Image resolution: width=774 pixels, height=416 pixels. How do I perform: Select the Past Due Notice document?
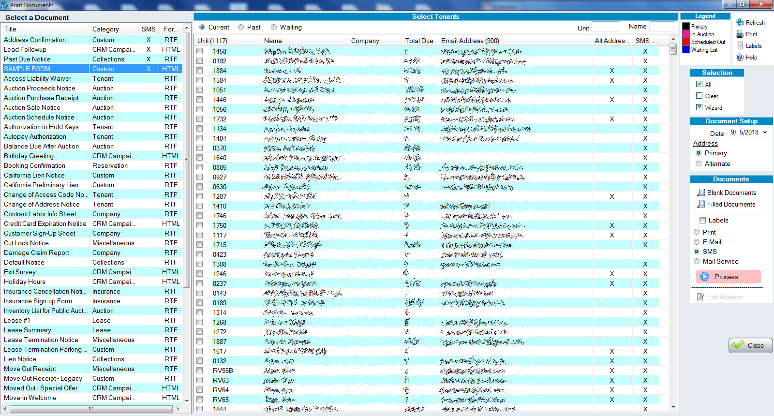coord(91,59)
